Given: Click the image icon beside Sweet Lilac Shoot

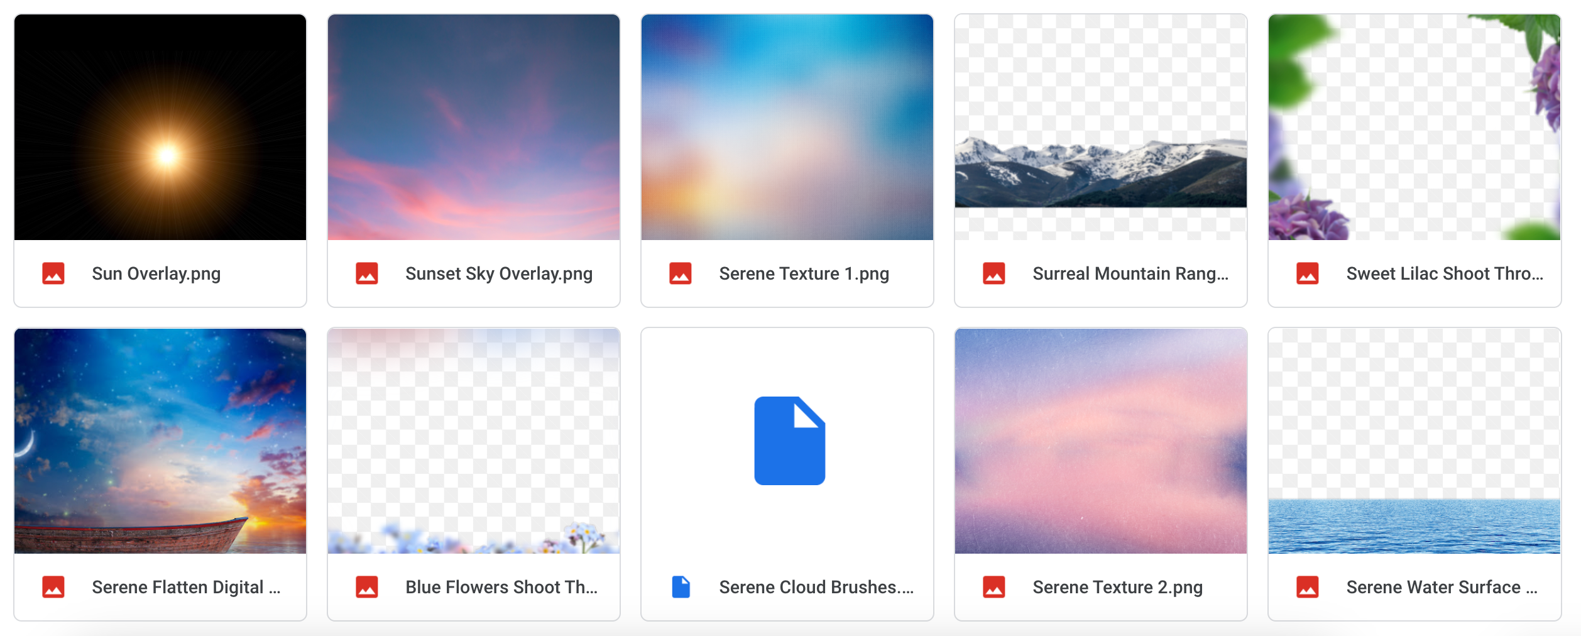Looking at the screenshot, I should (1308, 273).
